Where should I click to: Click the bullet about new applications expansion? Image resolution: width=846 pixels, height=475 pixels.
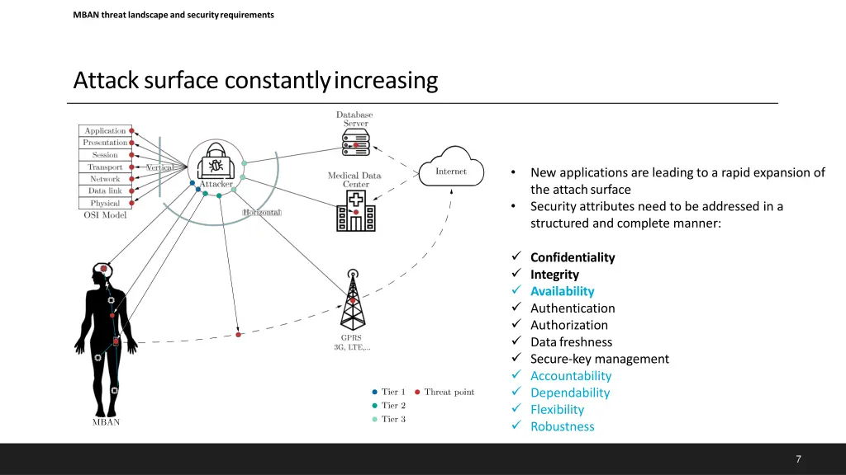point(677,181)
